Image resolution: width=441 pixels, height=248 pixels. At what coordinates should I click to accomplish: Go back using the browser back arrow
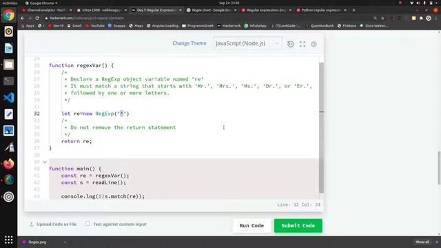tap(23, 18)
